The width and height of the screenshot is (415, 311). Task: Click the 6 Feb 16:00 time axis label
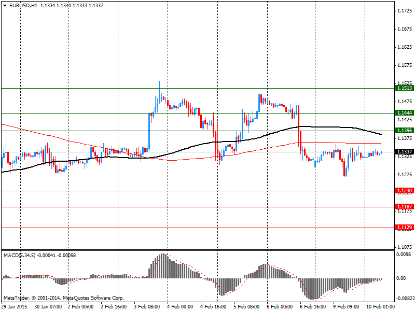click(313, 307)
